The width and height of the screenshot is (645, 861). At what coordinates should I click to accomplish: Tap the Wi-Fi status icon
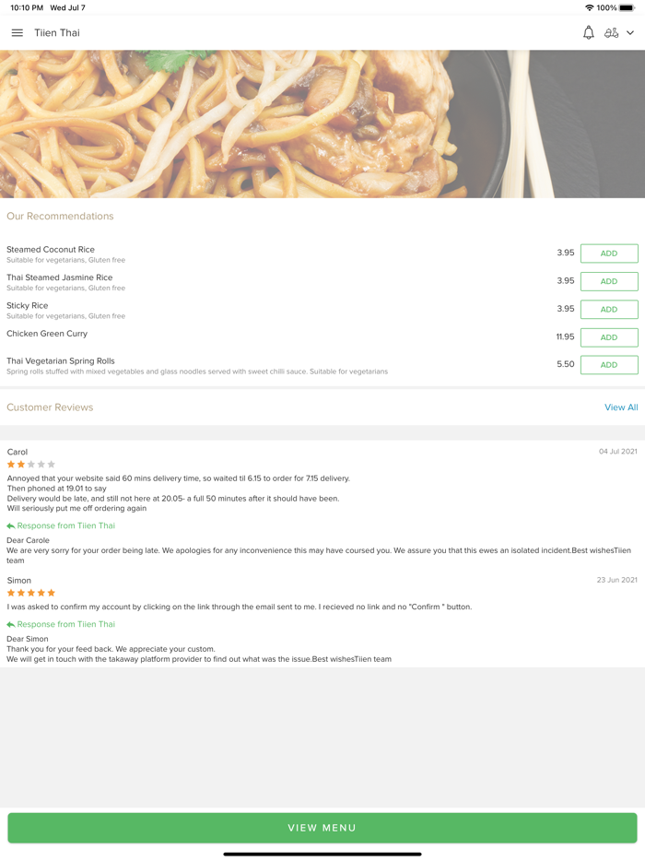[x=590, y=7]
